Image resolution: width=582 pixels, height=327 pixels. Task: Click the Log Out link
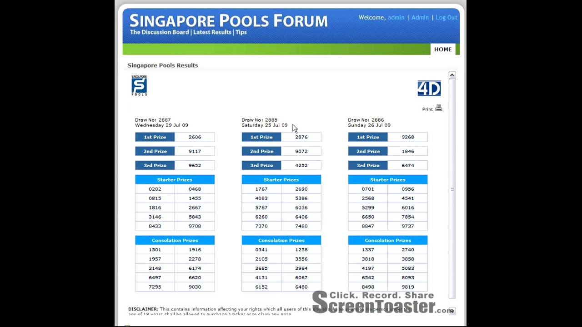(447, 18)
